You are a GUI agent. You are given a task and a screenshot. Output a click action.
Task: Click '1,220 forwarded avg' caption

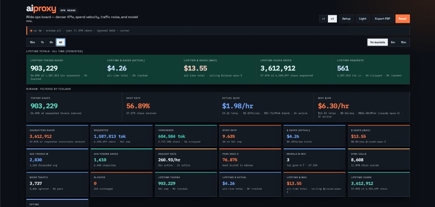pos(43,165)
